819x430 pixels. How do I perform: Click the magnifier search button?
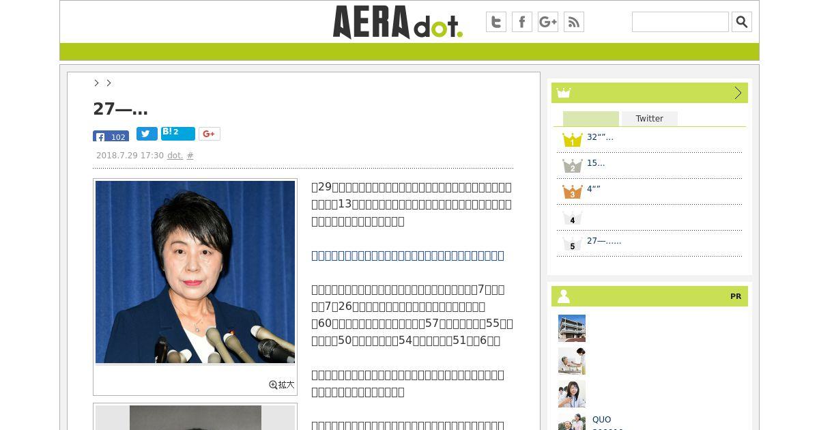point(742,22)
